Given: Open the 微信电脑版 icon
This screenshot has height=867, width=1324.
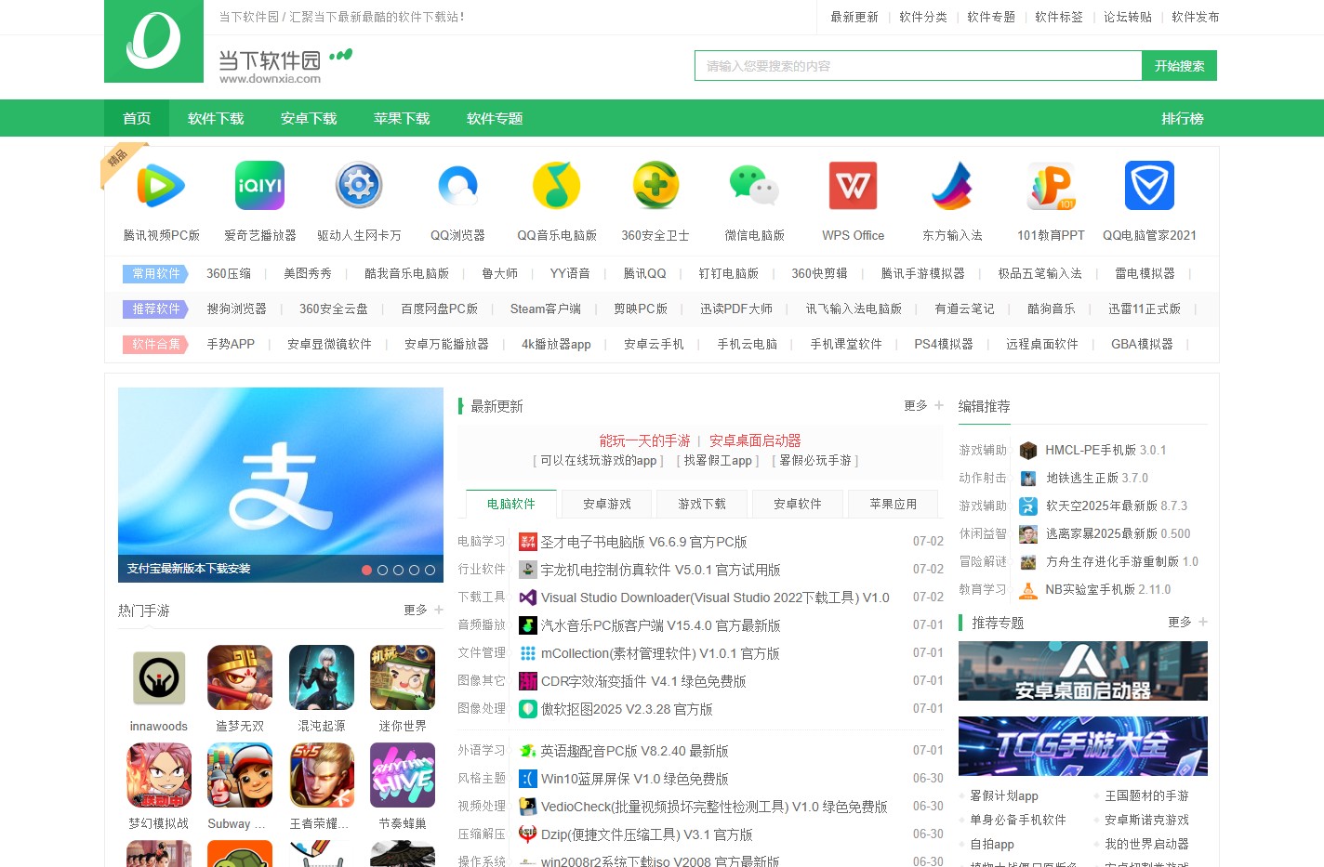Looking at the screenshot, I should pyautogui.click(x=754, y=186).
